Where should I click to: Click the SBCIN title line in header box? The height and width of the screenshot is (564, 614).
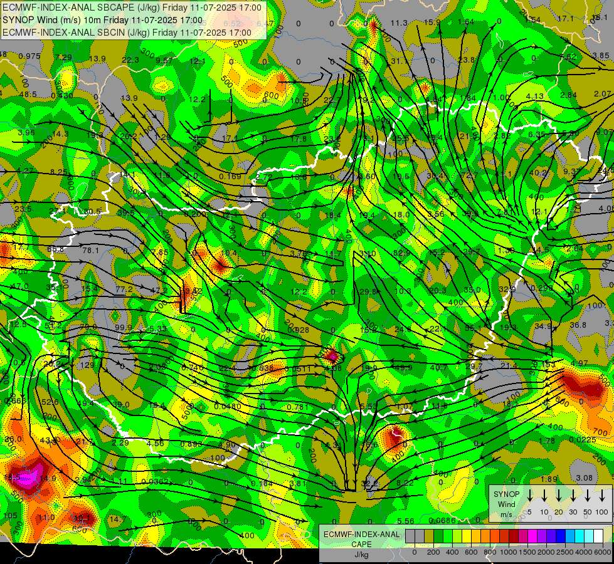click(x=127, y=33)
